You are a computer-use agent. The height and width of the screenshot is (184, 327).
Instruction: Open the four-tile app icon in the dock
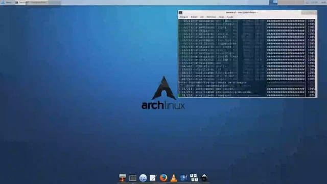tap(194, 178)
